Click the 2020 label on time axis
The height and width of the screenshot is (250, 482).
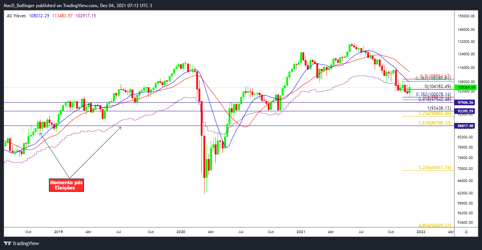tap(181, 232)
